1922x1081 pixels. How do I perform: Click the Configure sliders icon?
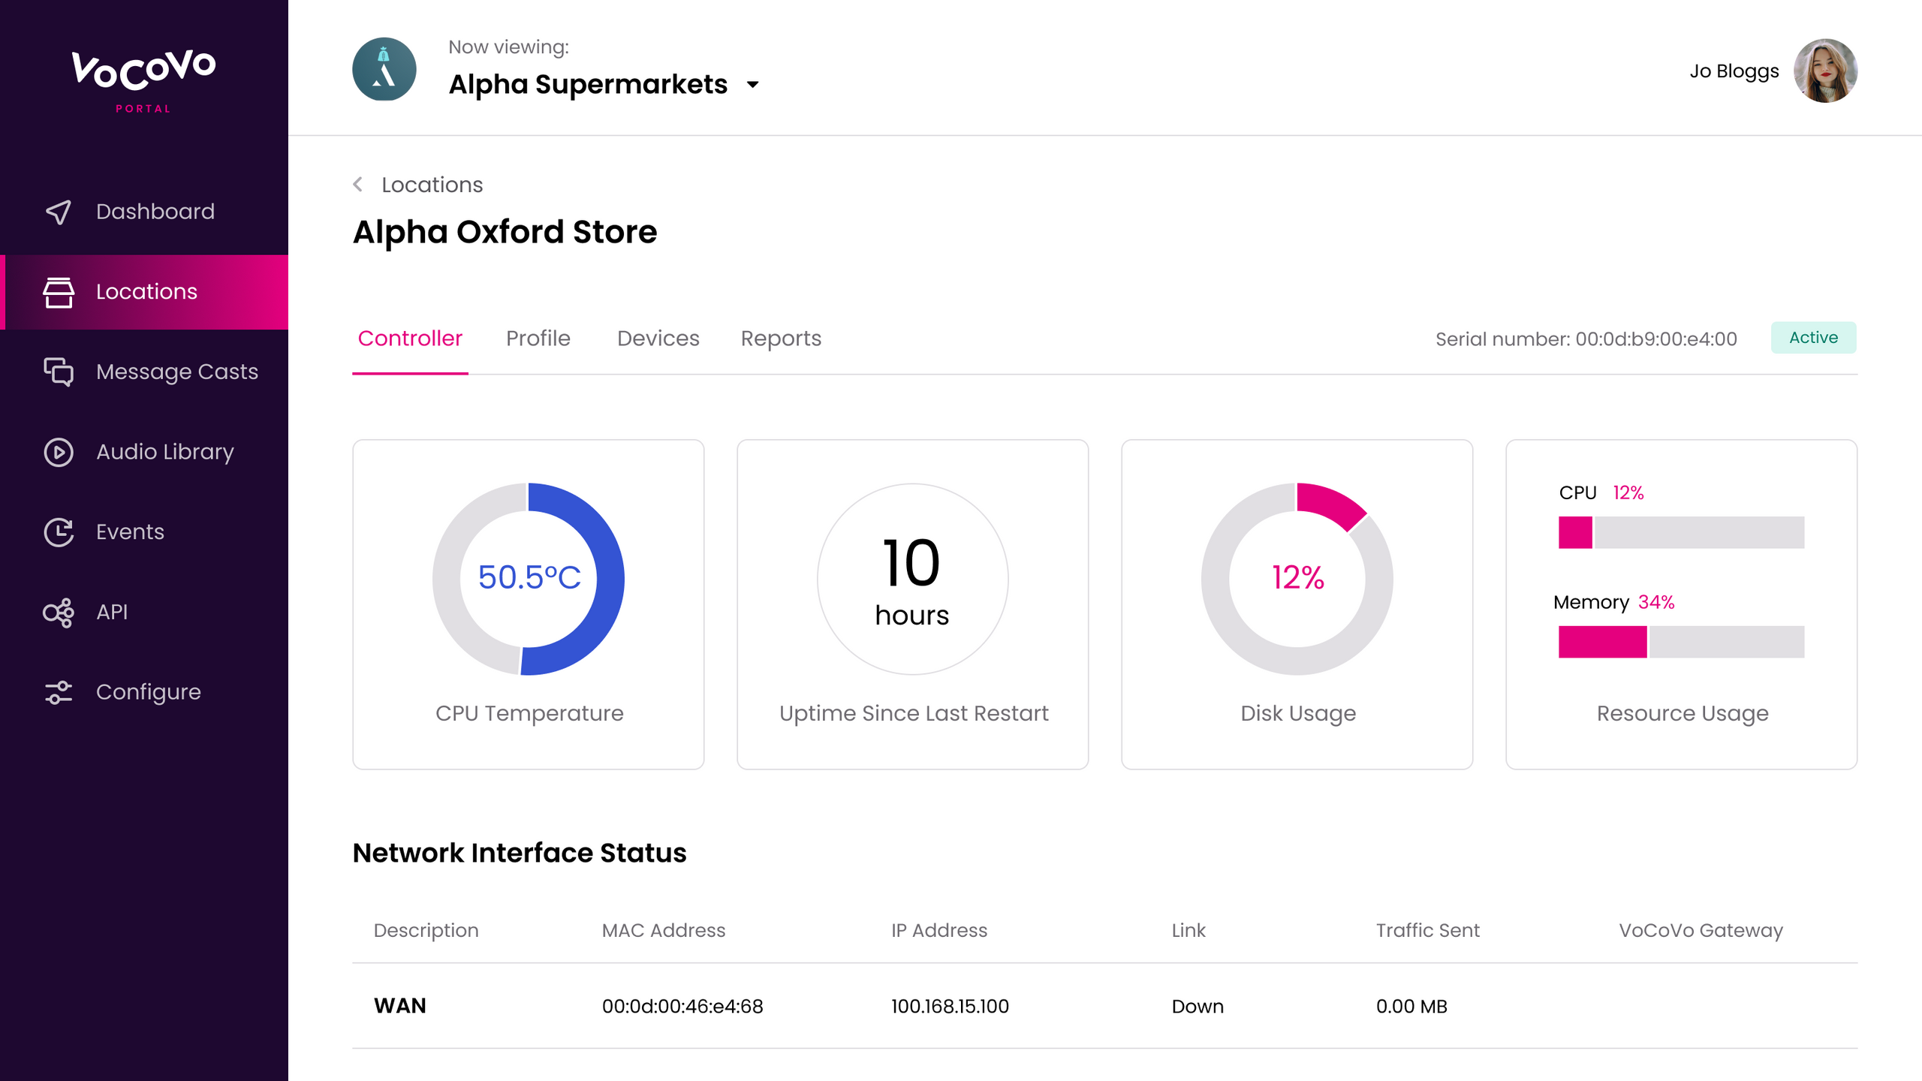pyautogui.click(x=59, y=692)
